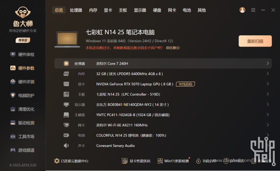Open 工具市场 tool market
The width and height of the screenshot is (280, 171).
coord(22,137)
